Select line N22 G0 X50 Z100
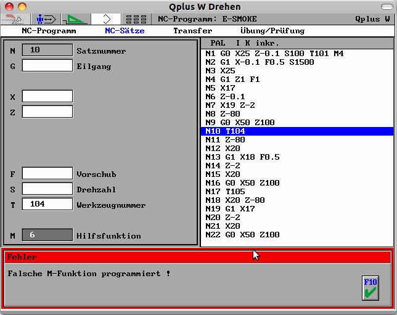397x315 pixels. coord(297,234)
